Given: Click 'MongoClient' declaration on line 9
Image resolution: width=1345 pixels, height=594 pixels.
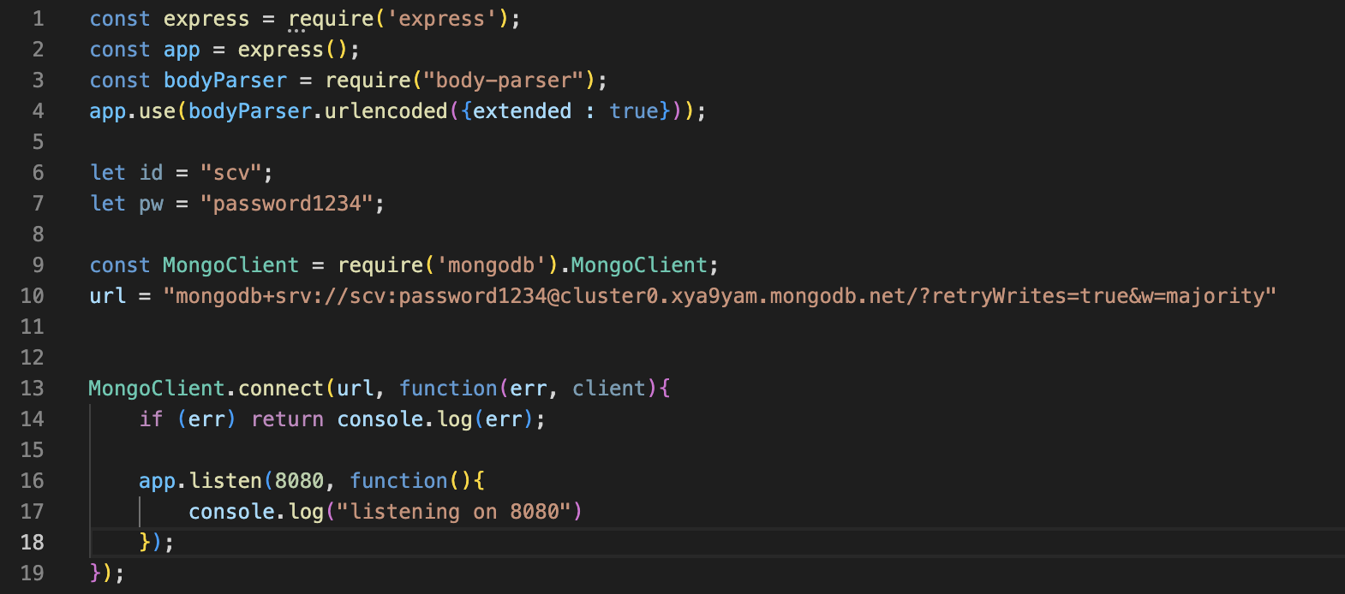Looking at the screenshot, I should [x=231, y=265].
